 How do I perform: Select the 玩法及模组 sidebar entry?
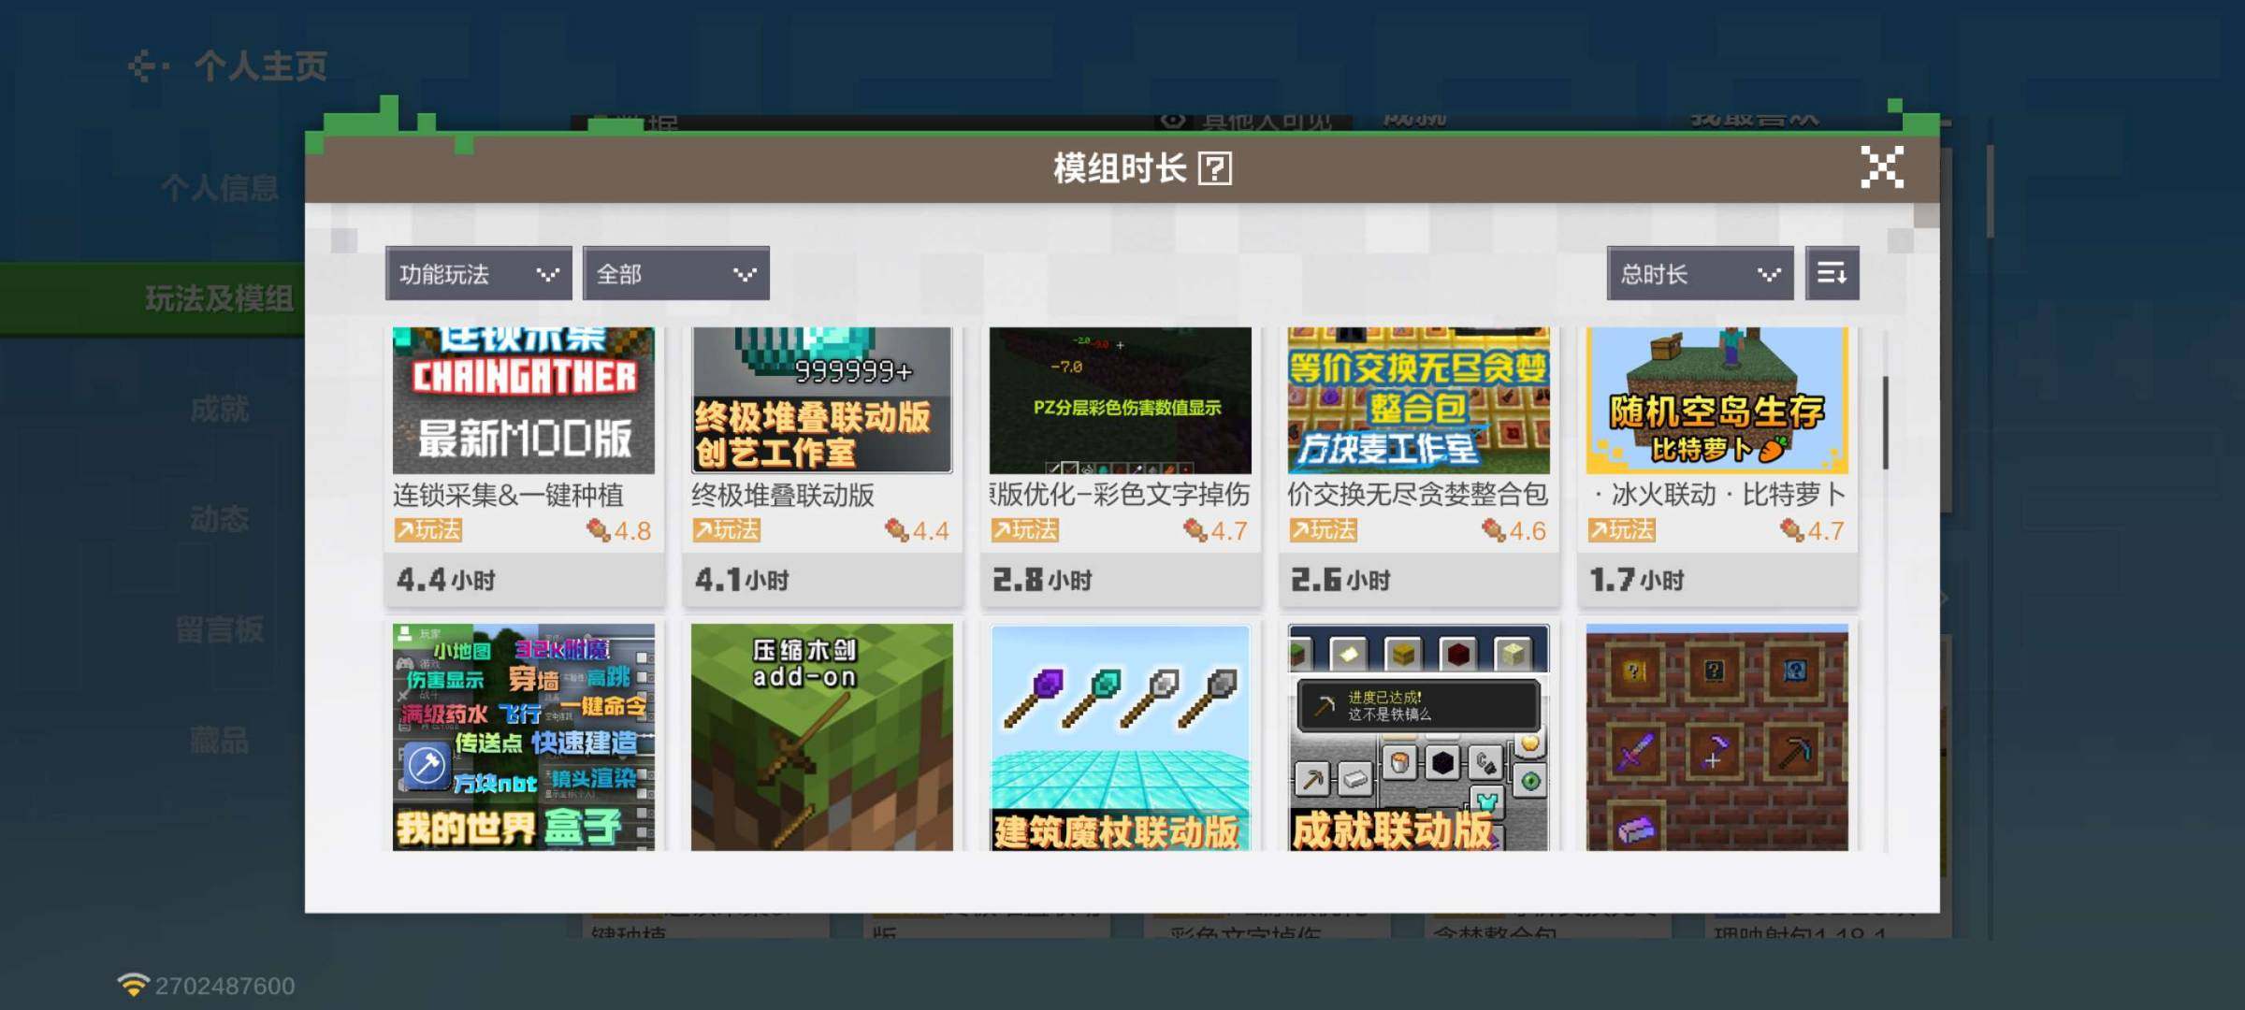point(222,301)
